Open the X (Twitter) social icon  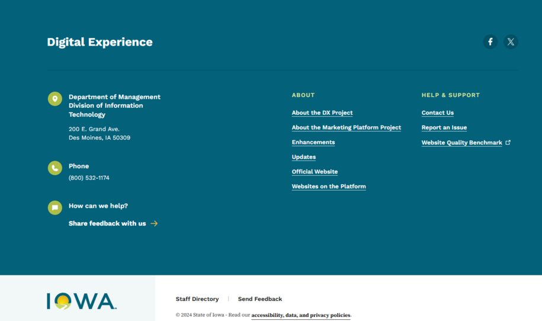(x=511, y=41)
